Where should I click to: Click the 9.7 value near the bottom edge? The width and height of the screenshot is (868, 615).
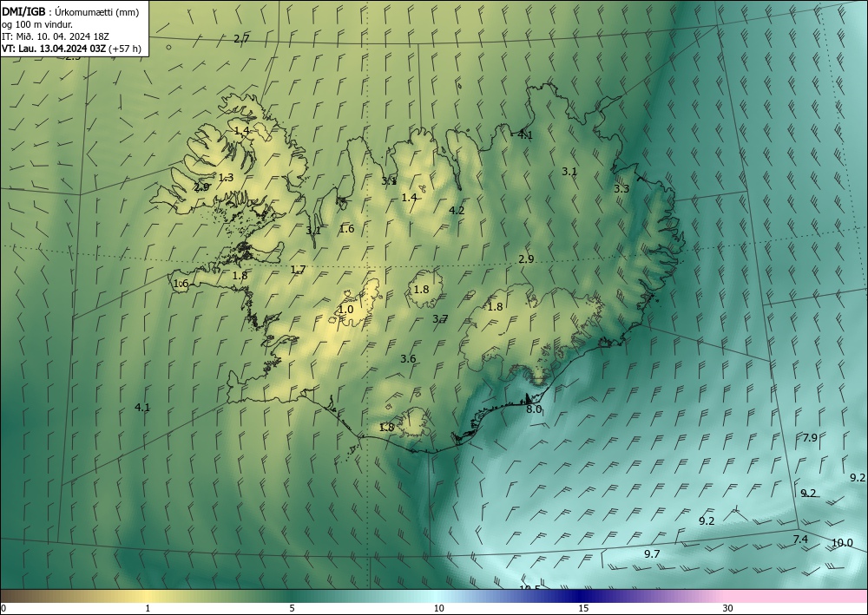tap(652, 554)
